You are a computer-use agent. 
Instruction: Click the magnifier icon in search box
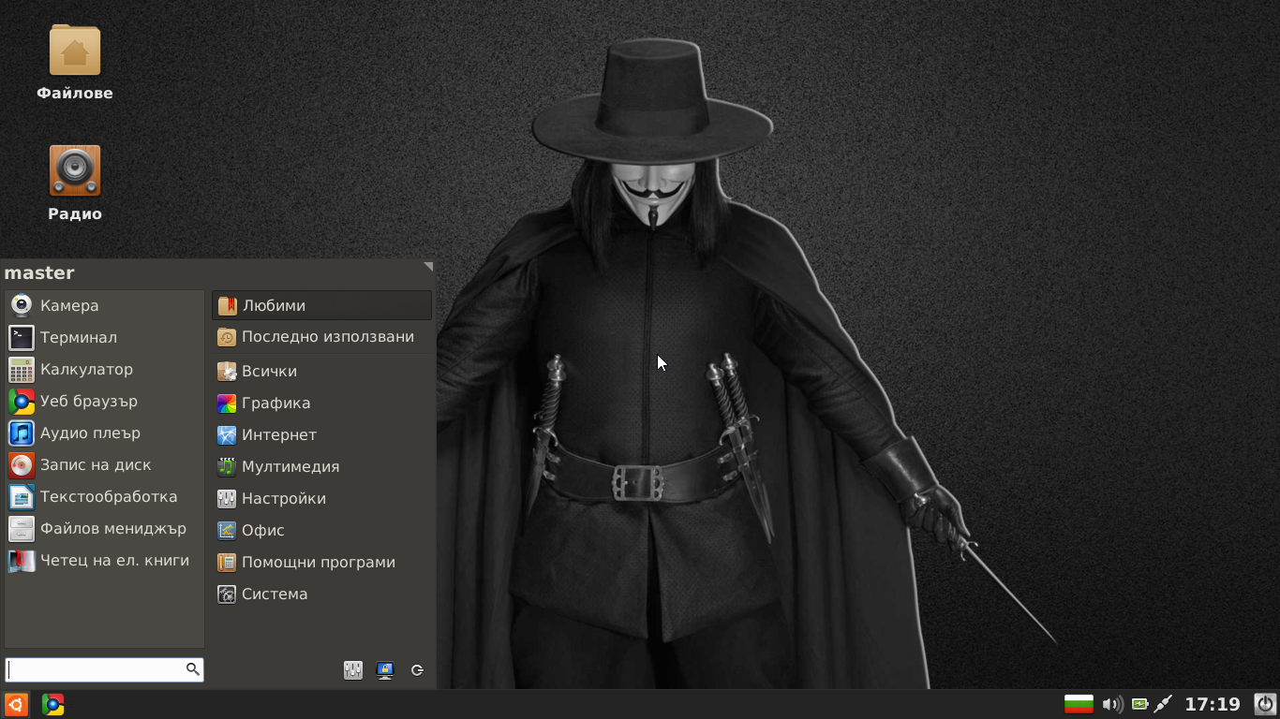(193, 668)
